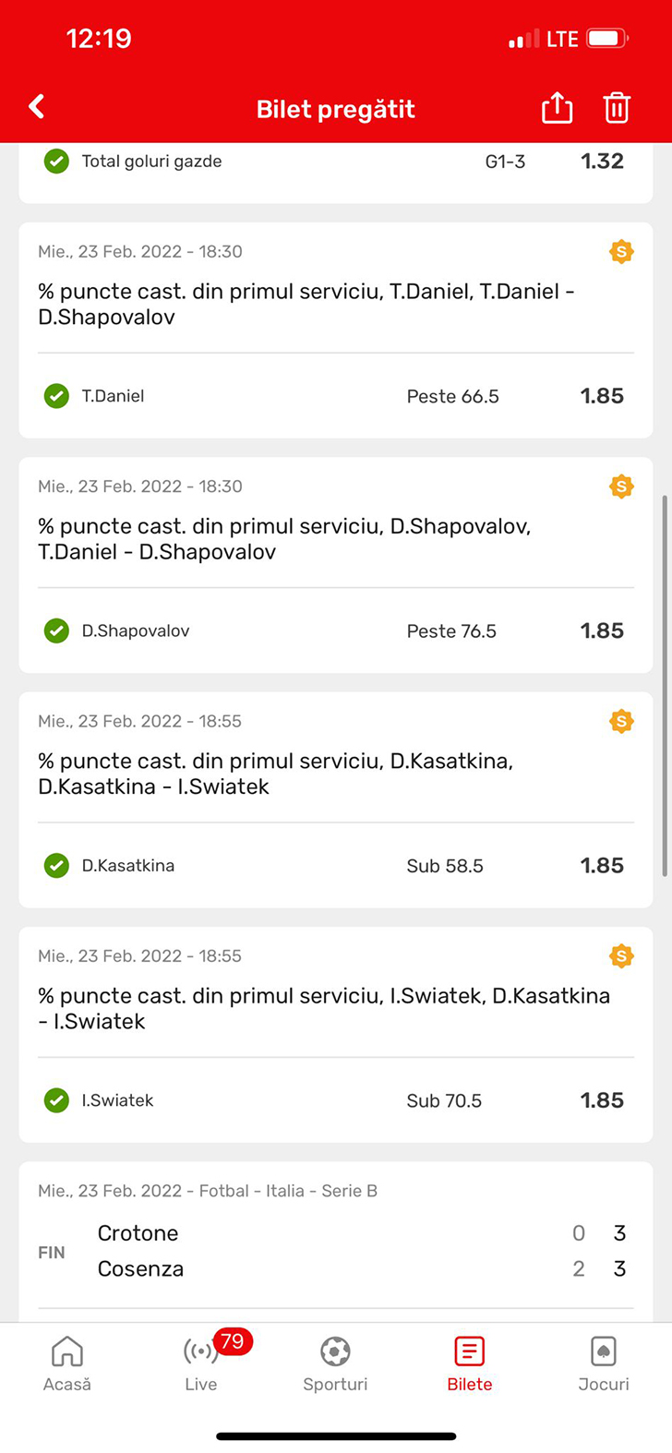The image size is (672, 1453).
Task: Tap orange badge on D.Shapovalov bet card
Action: 621,486
